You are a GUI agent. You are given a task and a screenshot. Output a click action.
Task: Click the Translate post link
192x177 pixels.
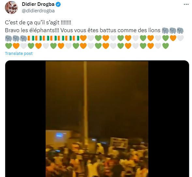[19, 54]
